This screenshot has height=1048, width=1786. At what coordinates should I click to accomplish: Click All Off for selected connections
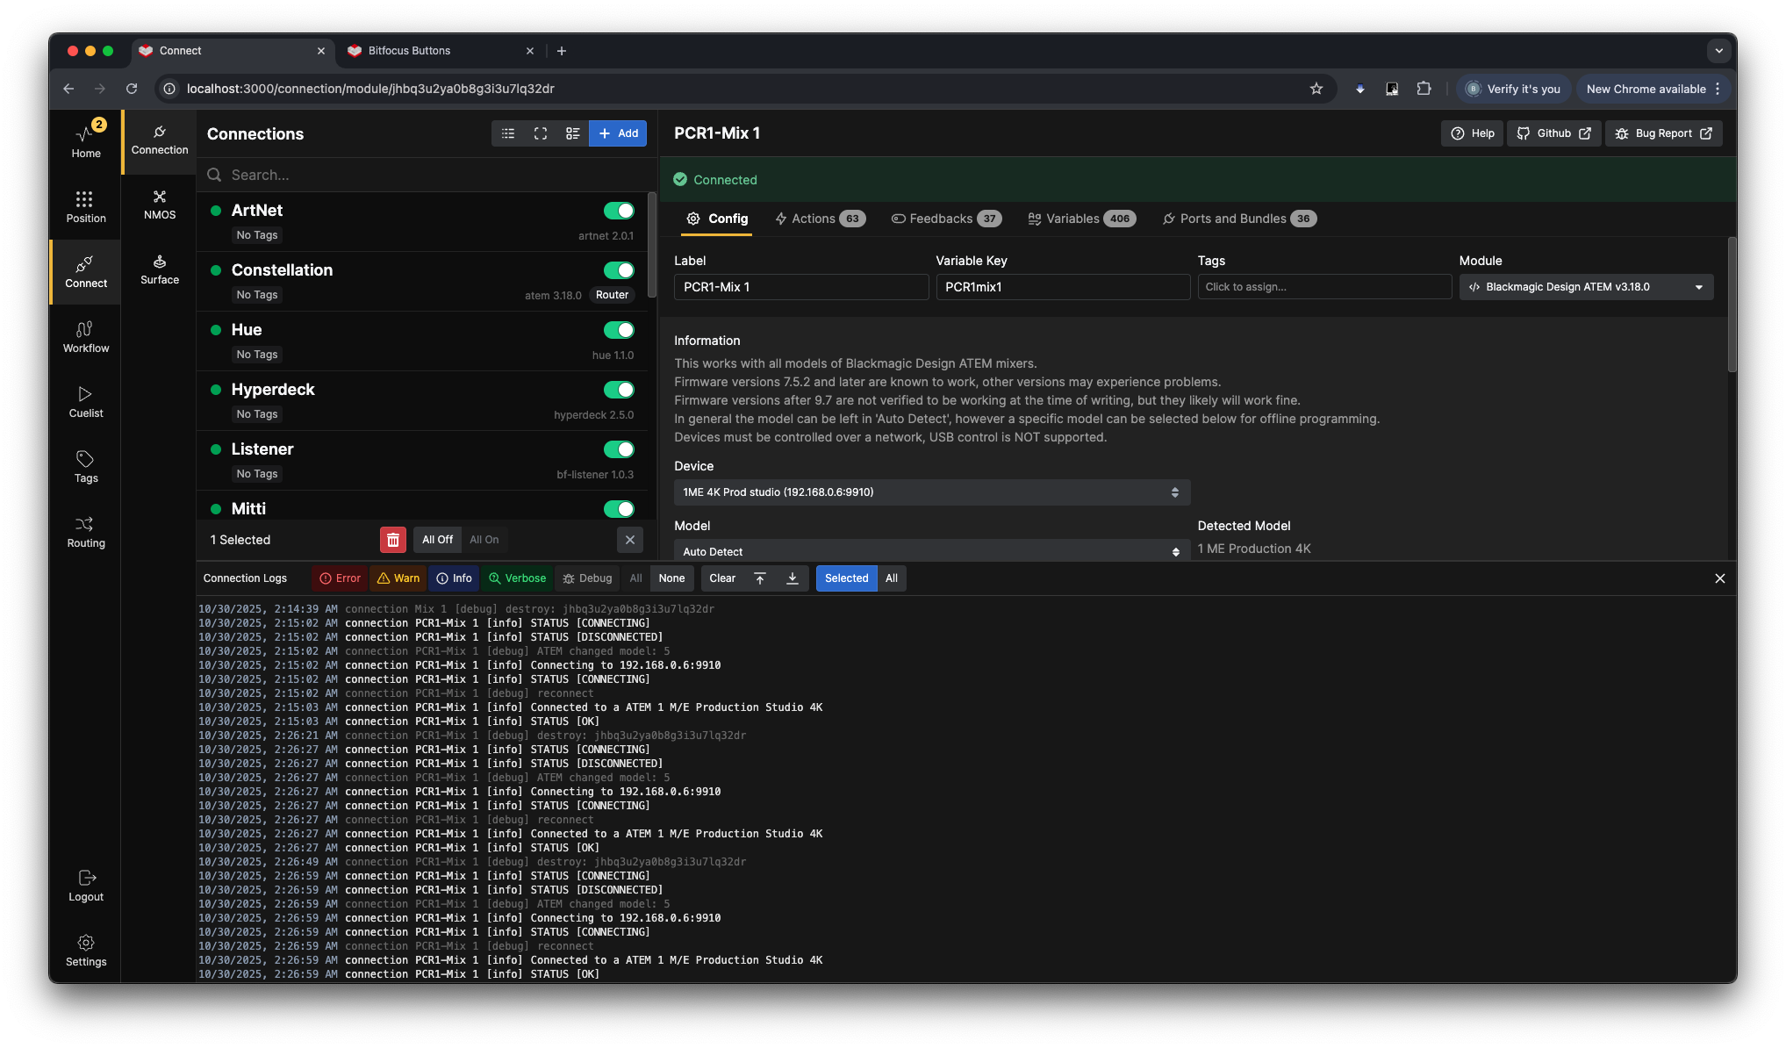pos(437,540)
